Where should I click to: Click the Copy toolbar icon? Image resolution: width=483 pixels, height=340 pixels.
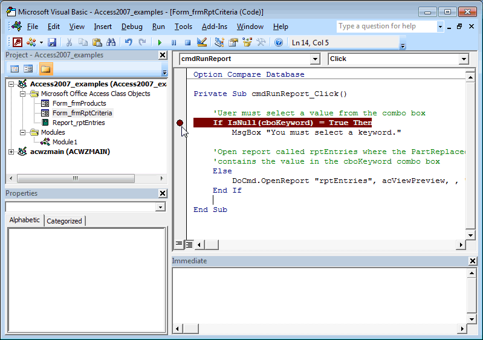(x=83, y=42)
